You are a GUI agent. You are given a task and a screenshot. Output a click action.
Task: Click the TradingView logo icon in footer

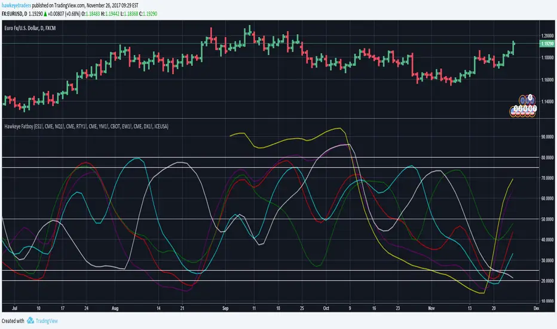(x=30, y=321)
